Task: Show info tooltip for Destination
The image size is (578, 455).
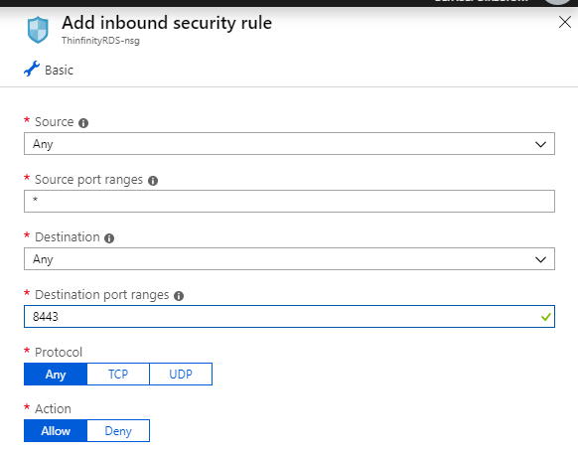Action: coord(109,238)
